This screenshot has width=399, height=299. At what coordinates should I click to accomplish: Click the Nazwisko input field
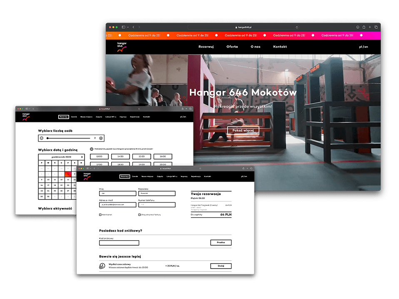(x=157, y=193)
